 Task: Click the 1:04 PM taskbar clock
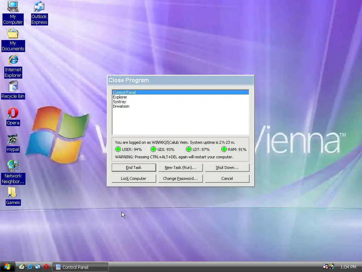click(348, 267)
